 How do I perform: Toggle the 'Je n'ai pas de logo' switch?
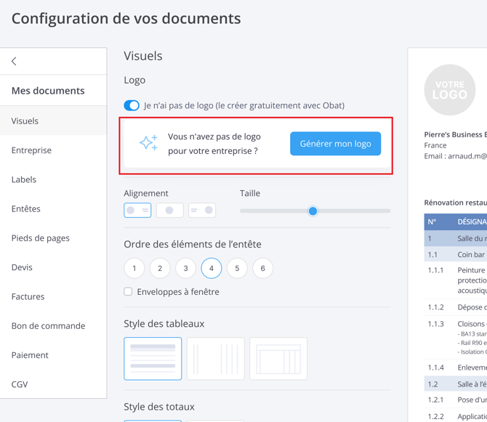point(132,105)
